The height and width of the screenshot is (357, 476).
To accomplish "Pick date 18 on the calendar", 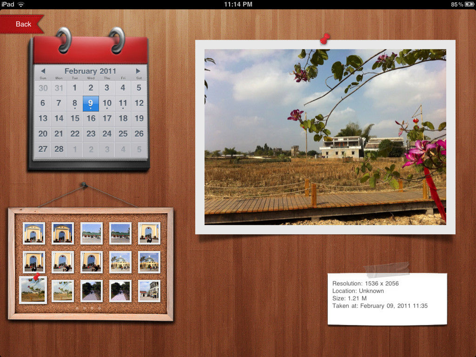I will click(123, 119).
